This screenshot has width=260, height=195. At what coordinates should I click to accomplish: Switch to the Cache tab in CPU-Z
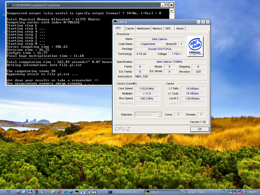point(130,28)
